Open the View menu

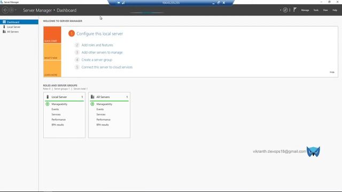point(325,10)
